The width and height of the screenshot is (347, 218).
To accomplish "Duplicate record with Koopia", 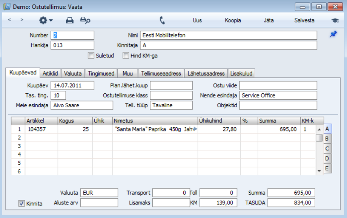I will point(233,20).
